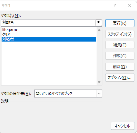137x133 pixels.
Task: Click the macro list scroll up arrow
Action: coord(99,30)
